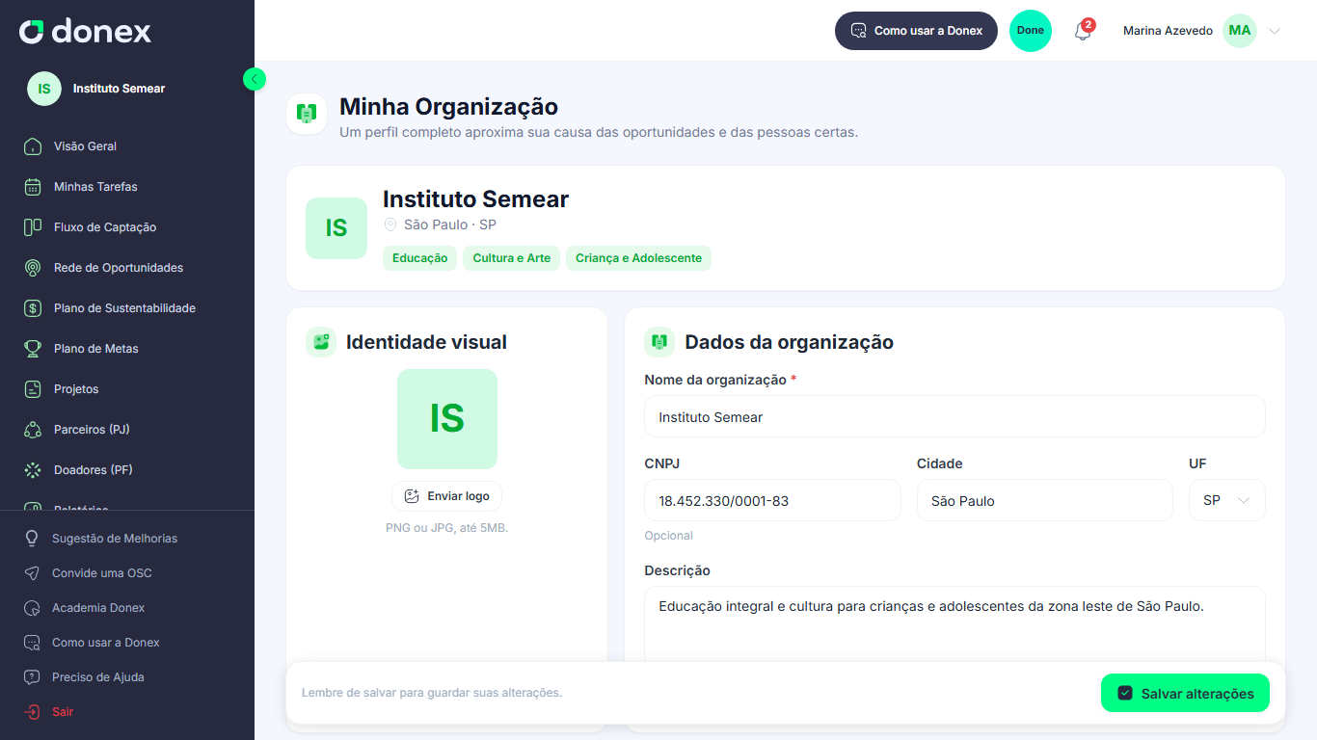The image size is (1317, 740).
Task: Click the IS avatar in the organization card
Action: click(x=336, y=228)
